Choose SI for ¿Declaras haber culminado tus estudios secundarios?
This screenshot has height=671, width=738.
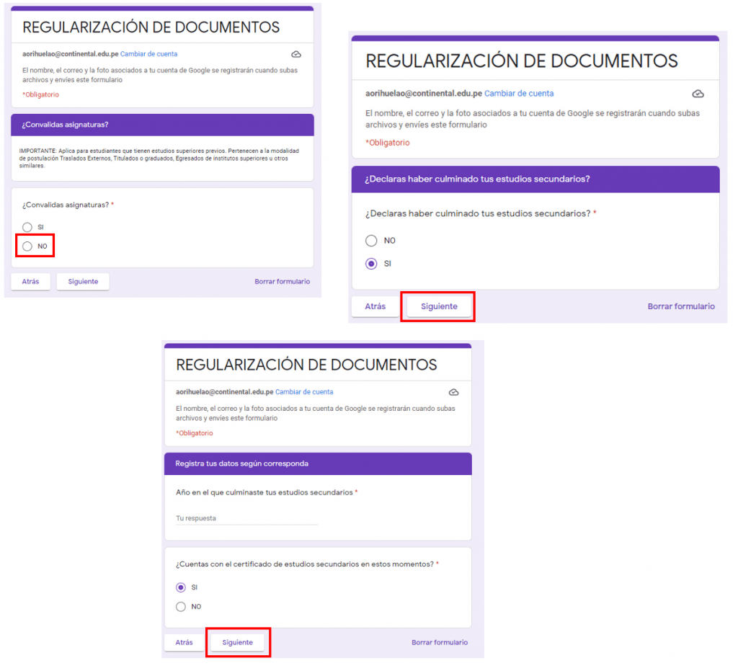tap(371, 264)
